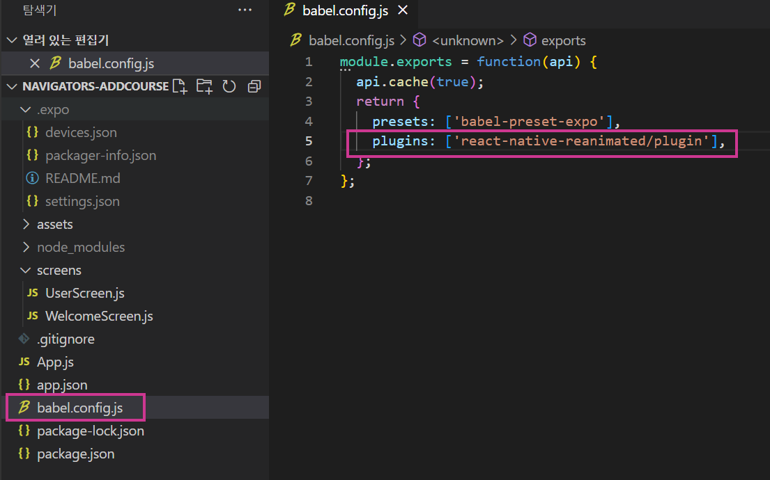Viewport: 770px width, 480px height.
Task: Click babel.config.js breadcrumb segment
Action: pyautogui.click(x=352, y=40)
